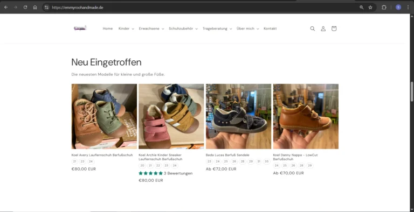This screenshot has width=414, height=212.
Task: Click the €80,00 EUR price under Koel Avery
Action: 84,169
